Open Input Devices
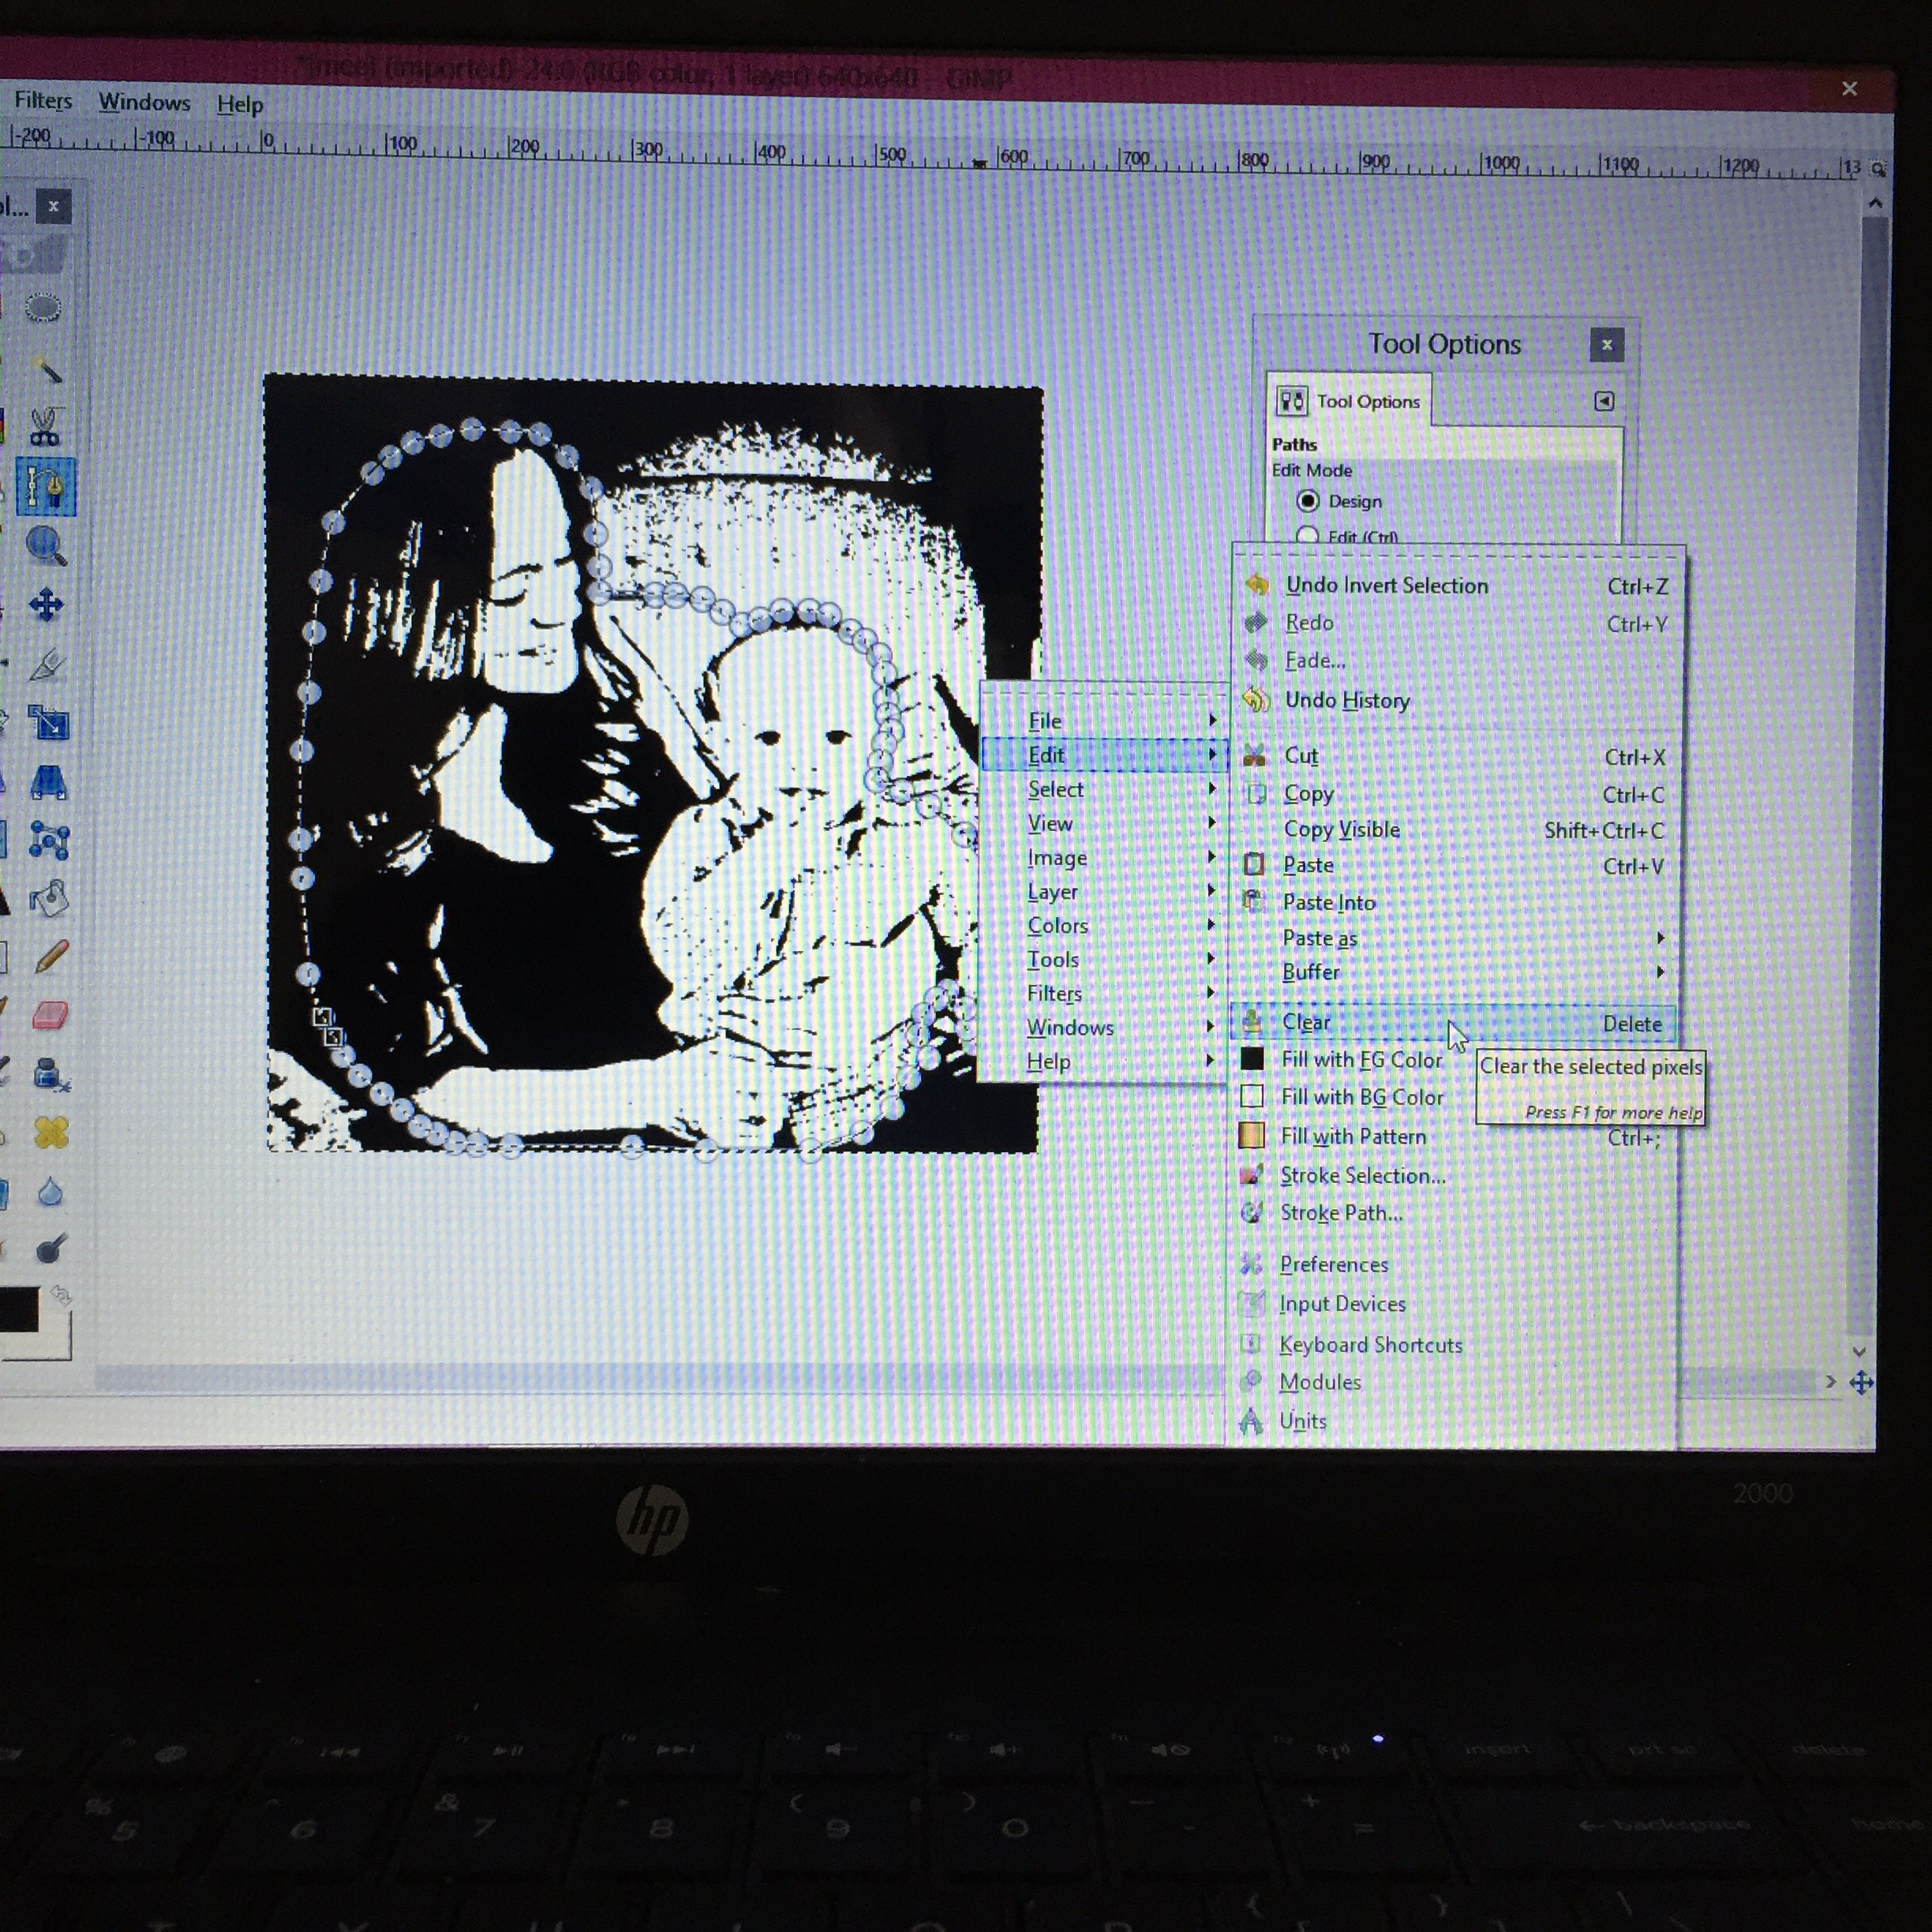The height and width of the screenshot is (1932, 1932). pos(1453,1303)
